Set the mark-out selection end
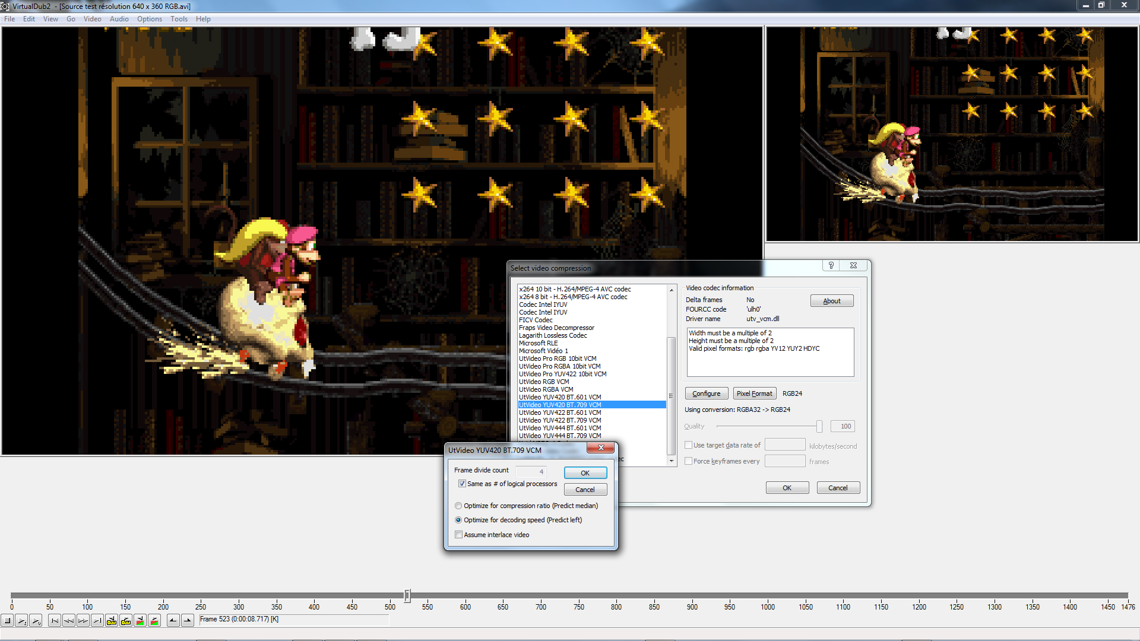1140x641 pixels. 187,621
